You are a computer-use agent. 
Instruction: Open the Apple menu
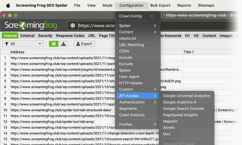(x=8, y=5)
